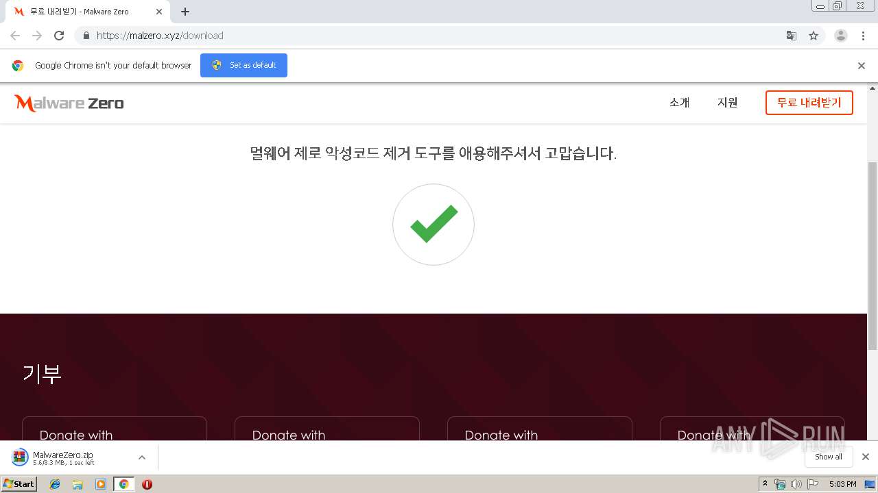Image resolution: width=878 pixels, height=493 pixels.
Task: Open the 소개 navigation link
Action: coord(680,103)
